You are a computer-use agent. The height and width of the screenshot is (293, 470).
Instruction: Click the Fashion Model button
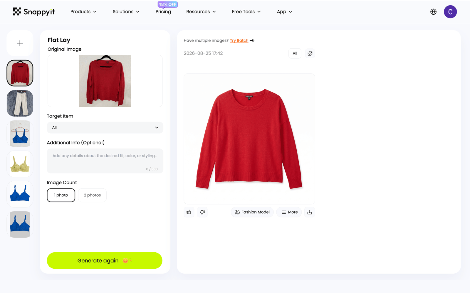tap(252, 212)
